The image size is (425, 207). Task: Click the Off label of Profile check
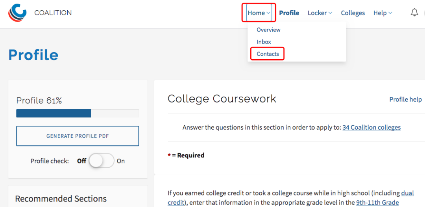(81, 161)
